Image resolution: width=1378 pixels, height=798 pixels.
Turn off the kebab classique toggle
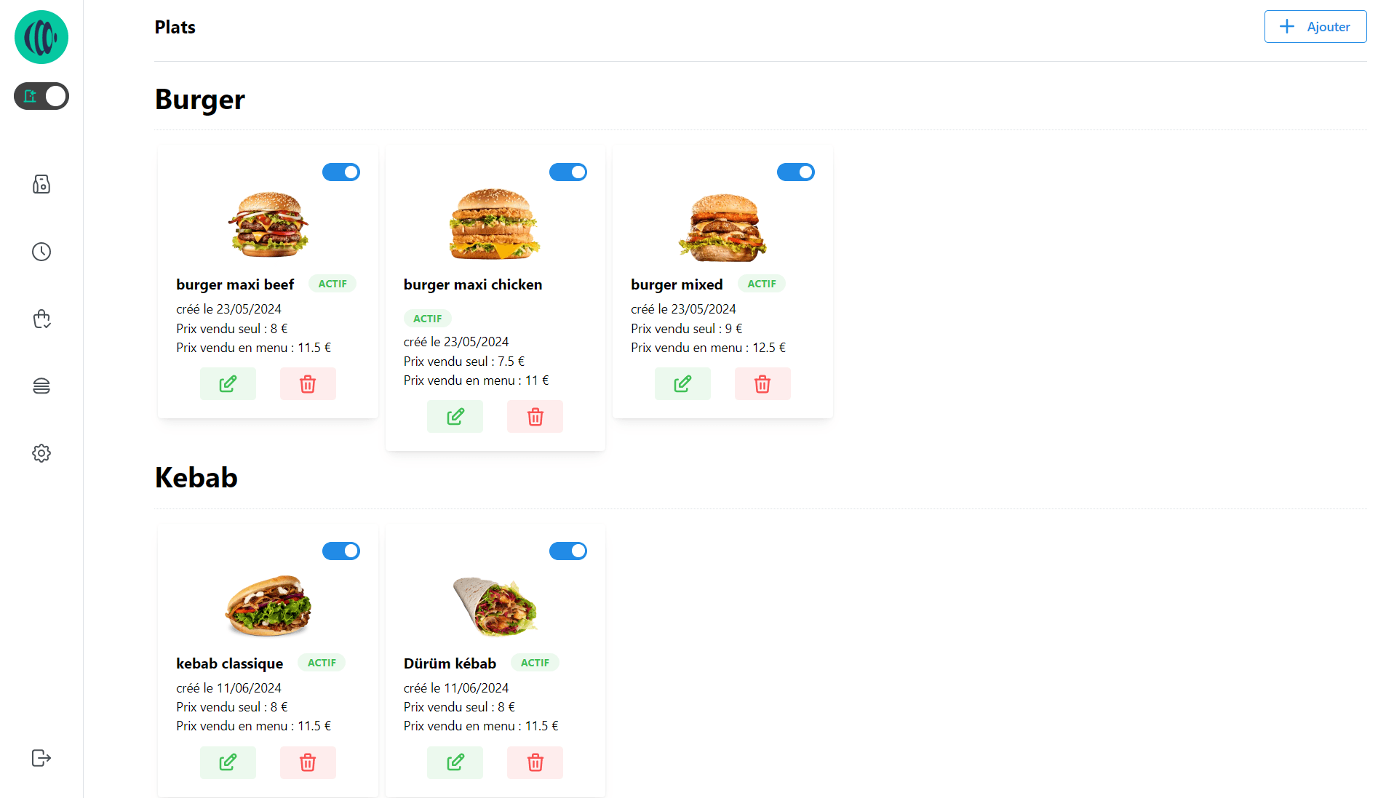coord(341,551)
